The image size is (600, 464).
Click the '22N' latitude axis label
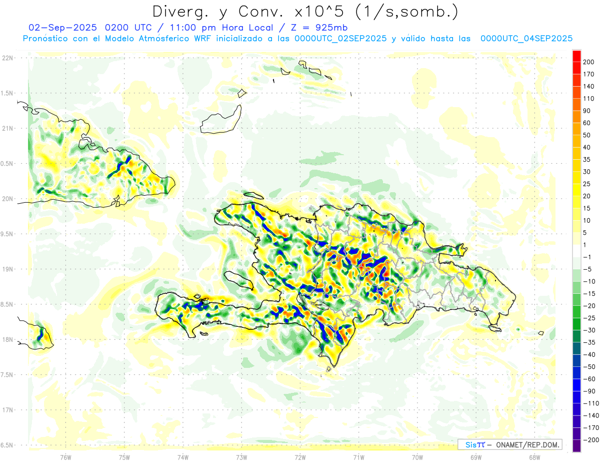pyautogui.click(x=7, y=58)
